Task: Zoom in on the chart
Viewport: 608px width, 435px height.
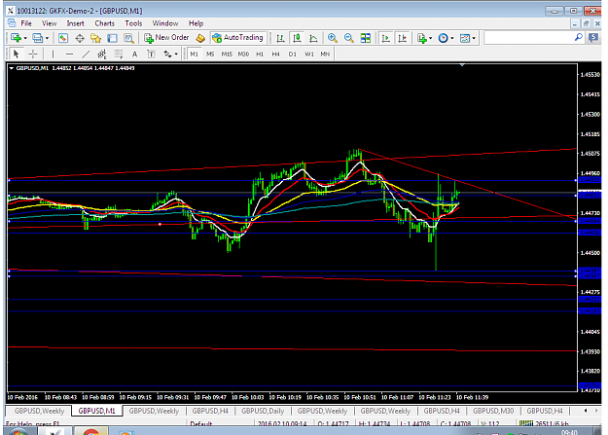Action: click(333, 38)
